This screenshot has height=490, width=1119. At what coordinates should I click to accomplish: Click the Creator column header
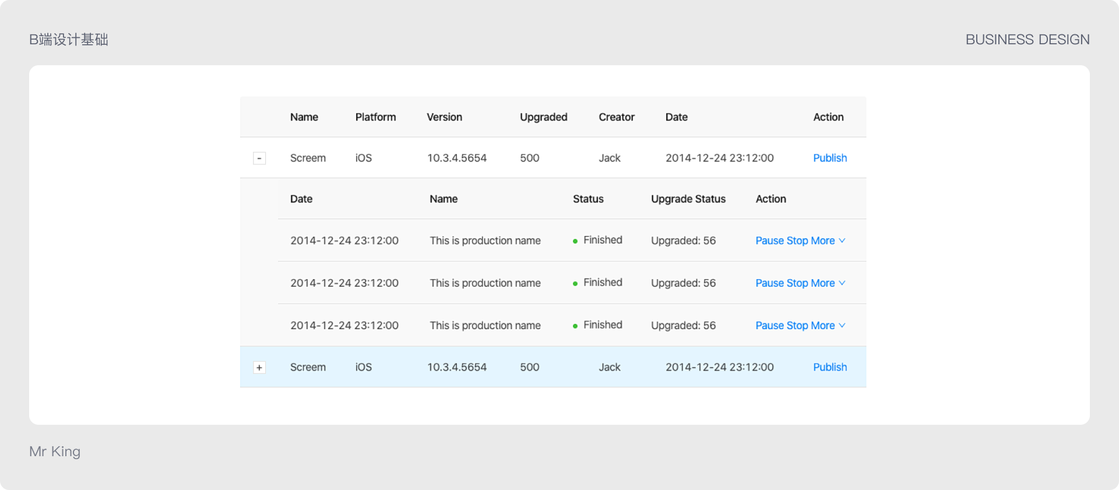point(616,117)
